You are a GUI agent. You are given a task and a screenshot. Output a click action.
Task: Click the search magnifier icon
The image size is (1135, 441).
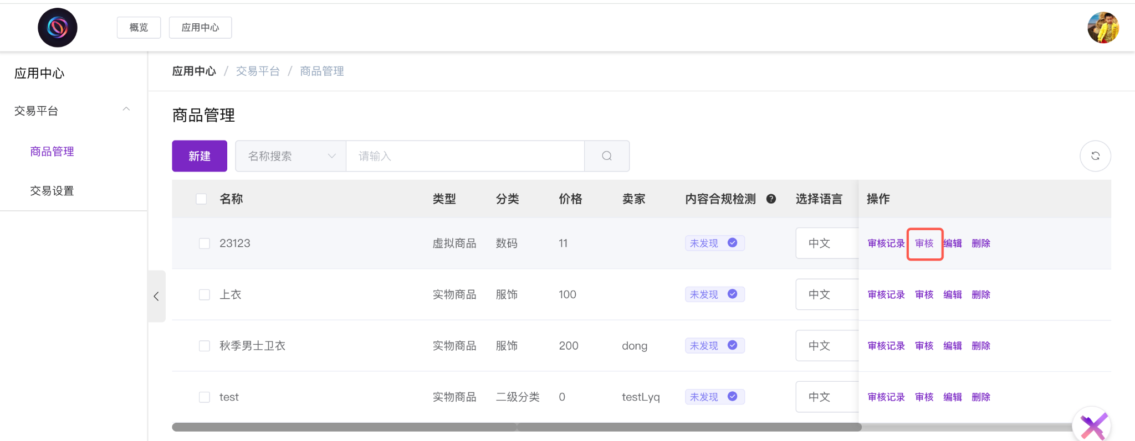point(607,156)
